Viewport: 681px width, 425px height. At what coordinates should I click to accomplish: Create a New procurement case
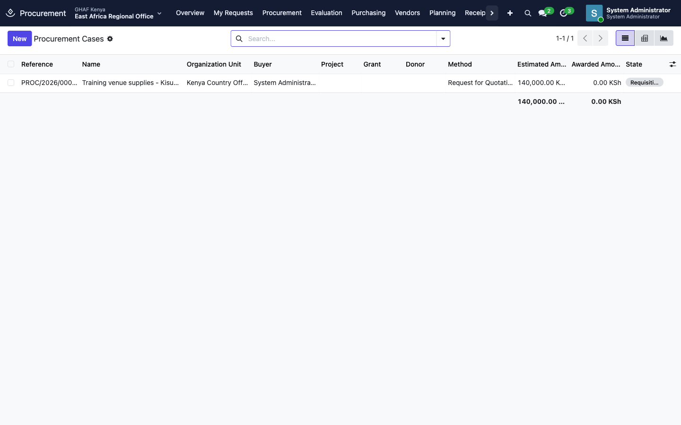[19, 39]
